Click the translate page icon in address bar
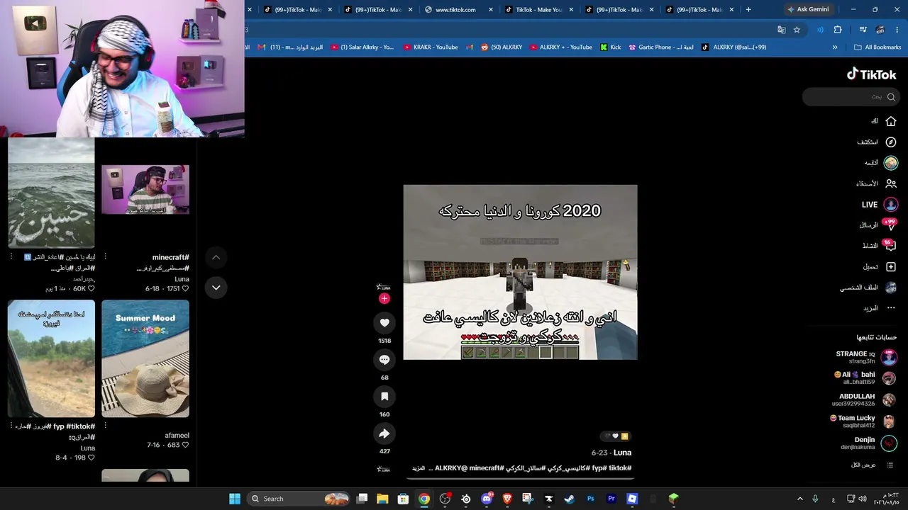908x510 pixels. (781, 30)
